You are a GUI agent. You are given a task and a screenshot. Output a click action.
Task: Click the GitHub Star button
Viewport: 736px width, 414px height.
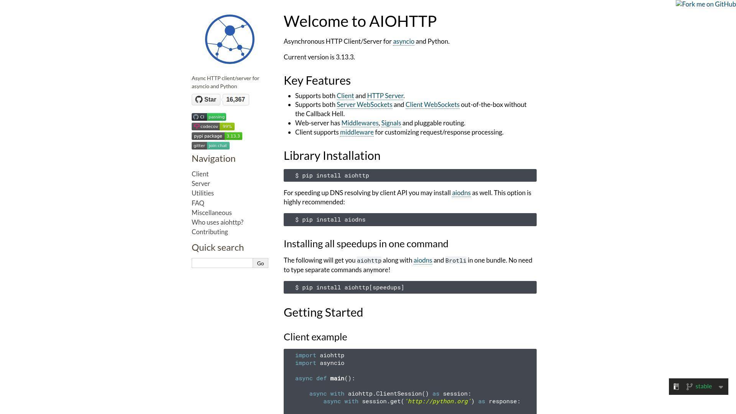[x=206, y=100]
